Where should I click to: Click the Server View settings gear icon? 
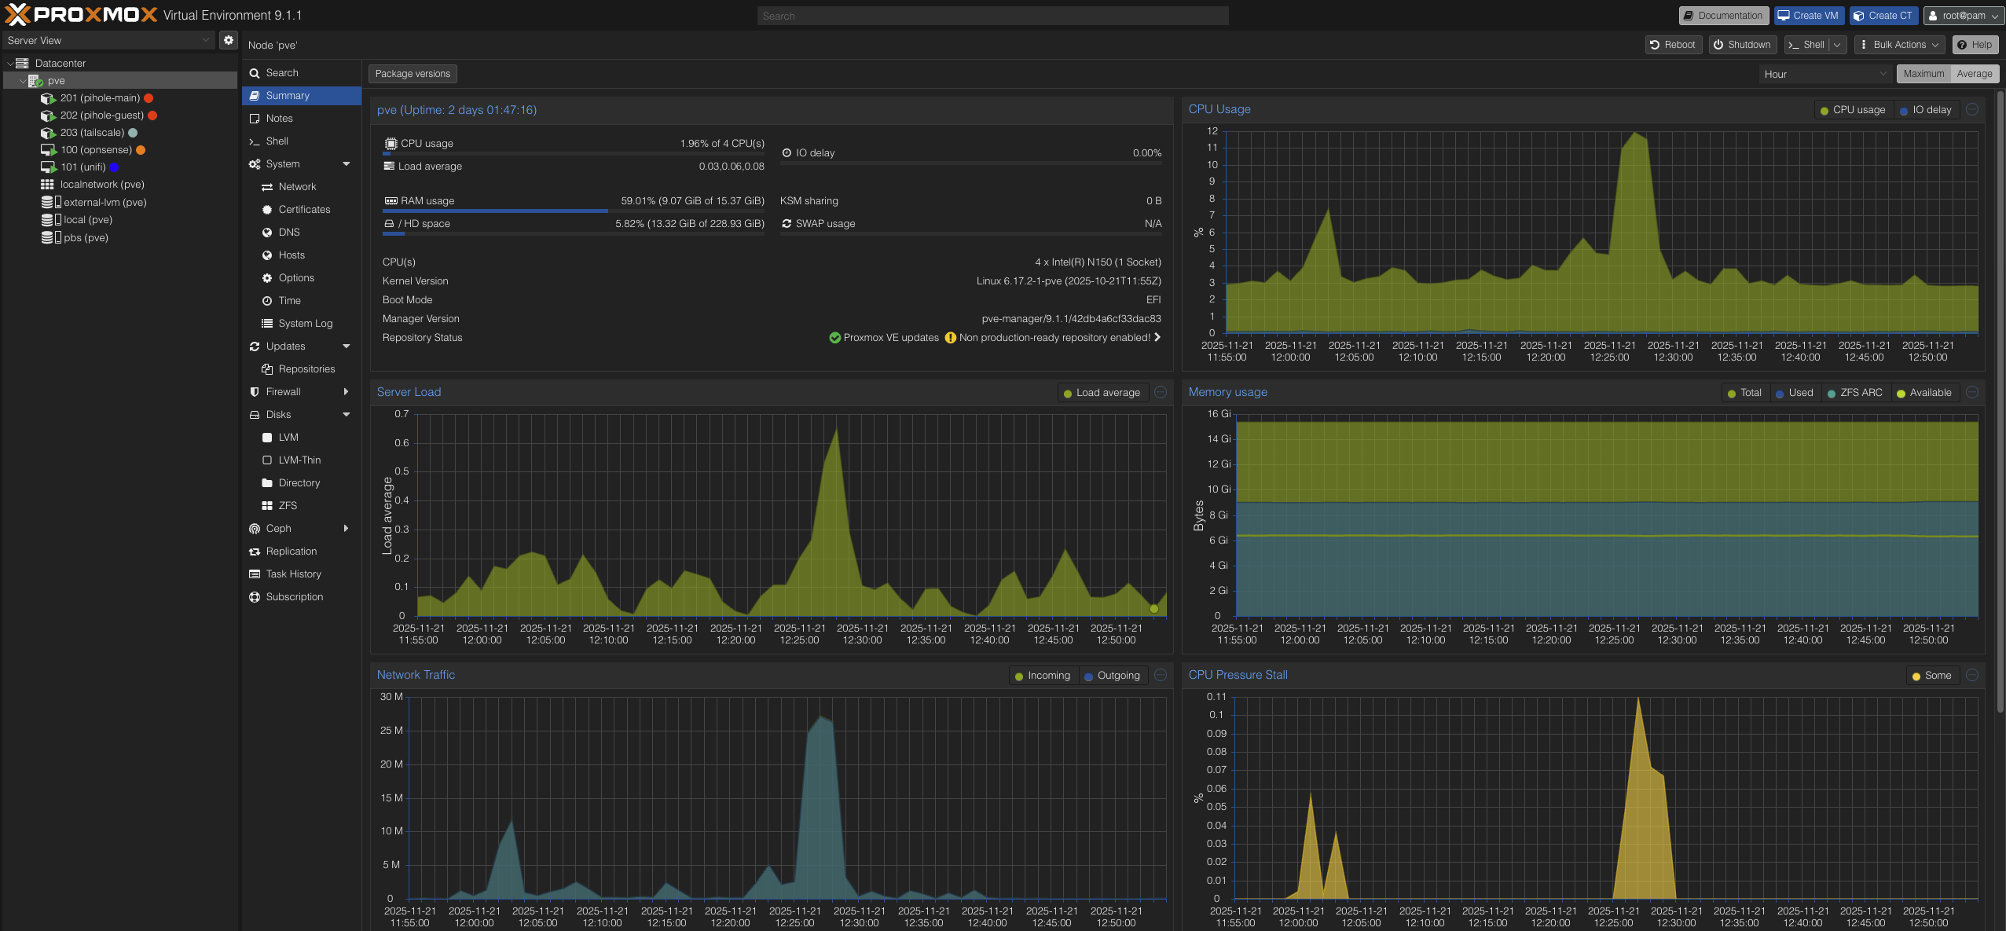pyautogui.click(x=228, y=40)
